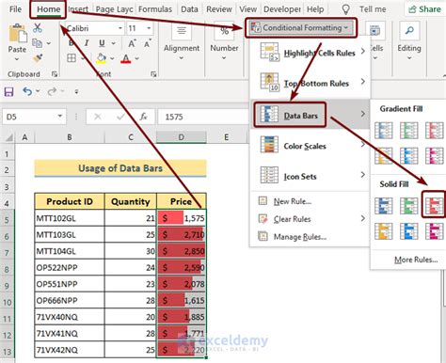
Task: Click the Redo arrow icon
Action: point(52,91)
